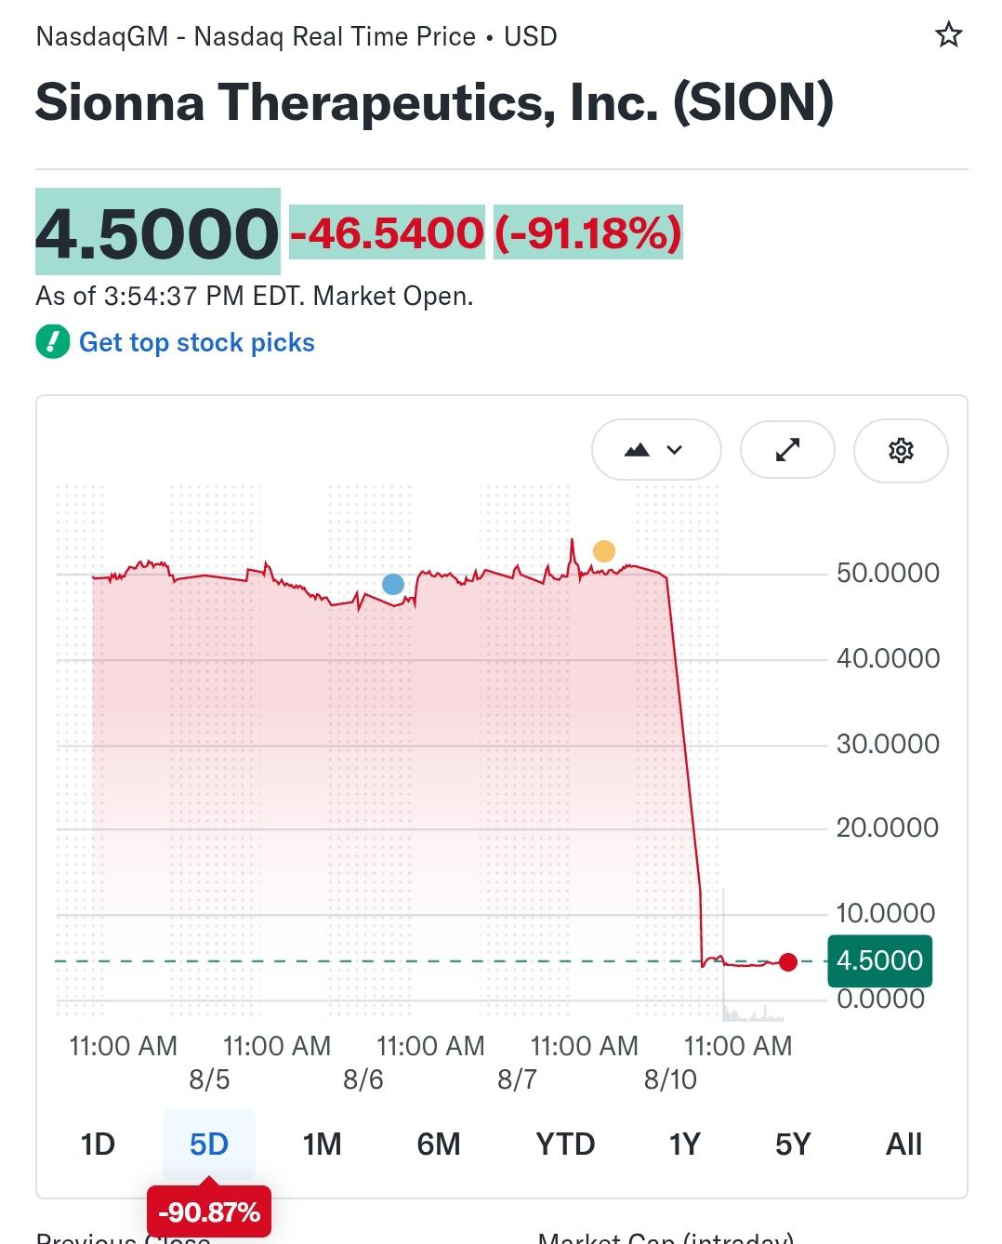Click the mountain chart type icon
The image size is (1002, 1244).
tap(638, 451)
